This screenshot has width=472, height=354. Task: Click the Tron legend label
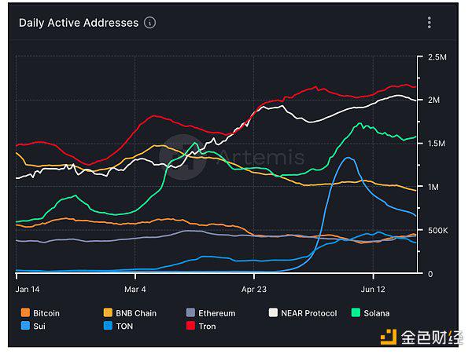pos(207,327)
